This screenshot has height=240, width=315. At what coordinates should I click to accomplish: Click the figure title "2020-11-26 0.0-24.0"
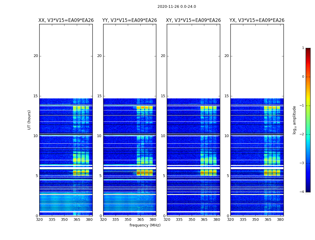(x=176, y=7)
